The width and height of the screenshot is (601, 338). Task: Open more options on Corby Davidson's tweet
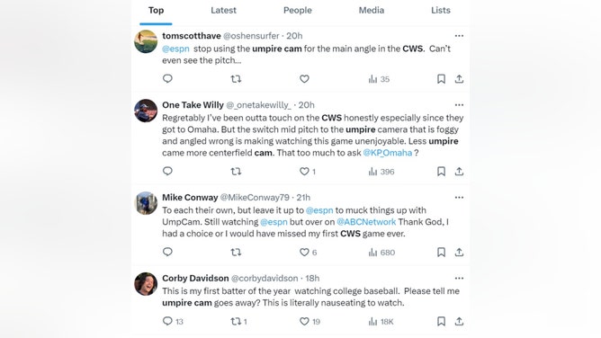pos(459,279)
